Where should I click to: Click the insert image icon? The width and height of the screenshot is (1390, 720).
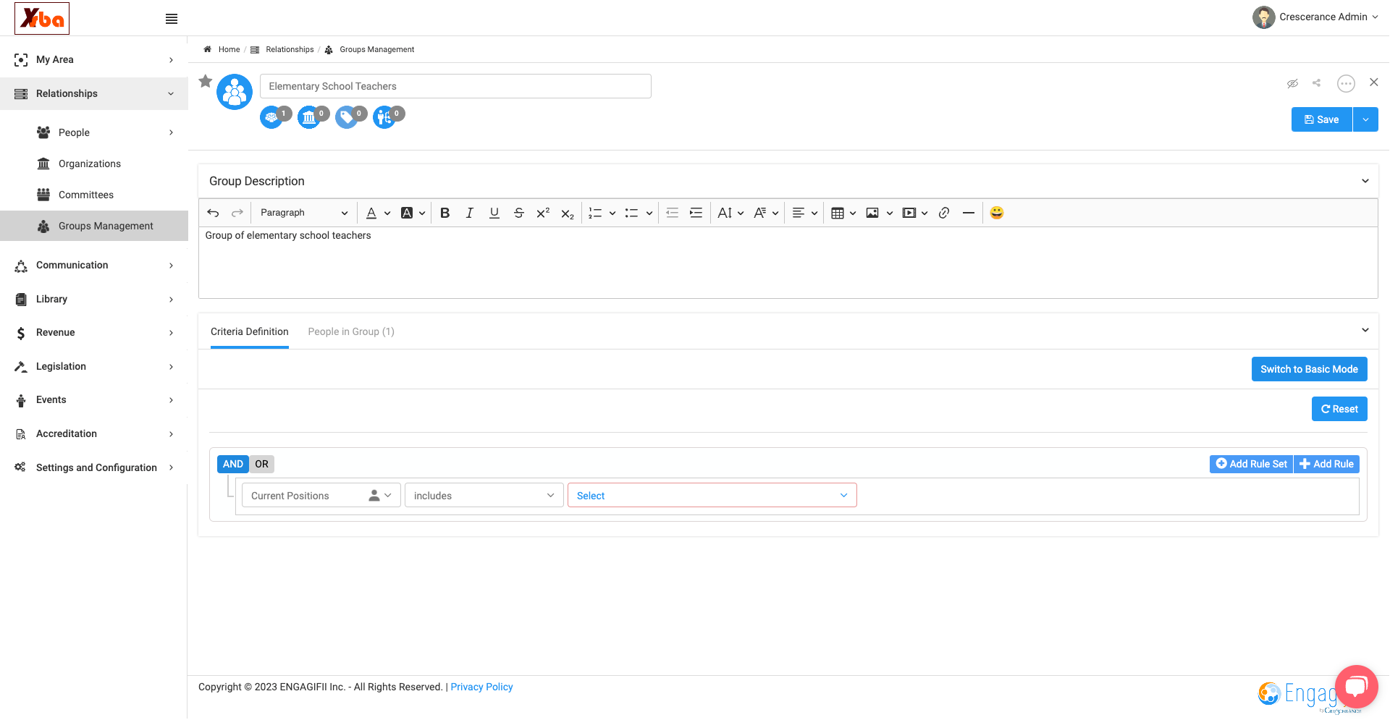pos(872,213)
